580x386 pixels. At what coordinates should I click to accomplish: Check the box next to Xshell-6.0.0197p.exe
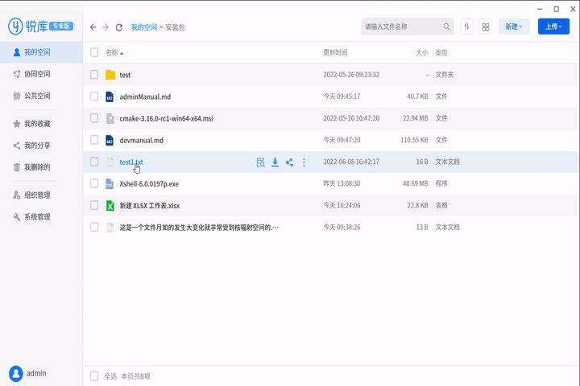point(94,183)
